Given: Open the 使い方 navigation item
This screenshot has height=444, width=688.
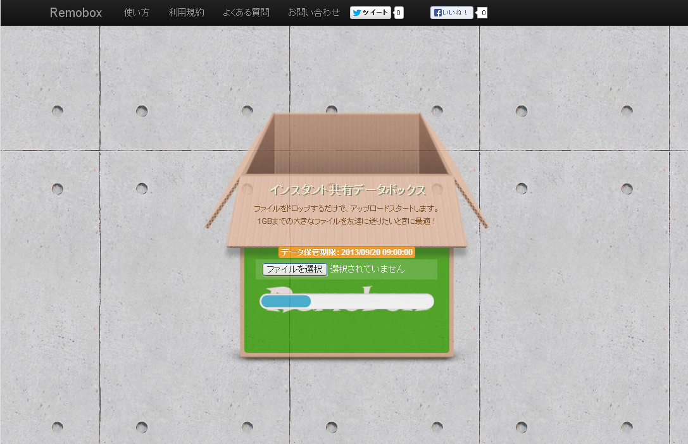Looking at the screenshot, I should pyautogui.click(x=137, y=13).
